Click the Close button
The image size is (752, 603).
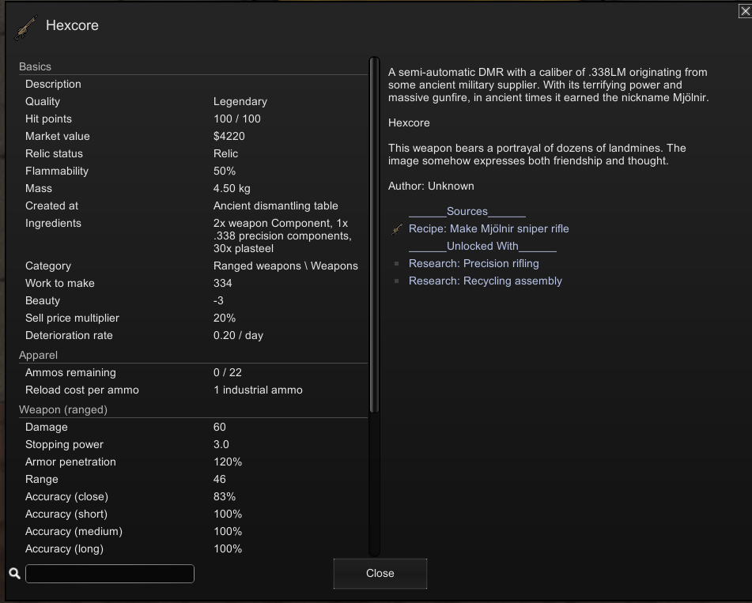(380, 573)
